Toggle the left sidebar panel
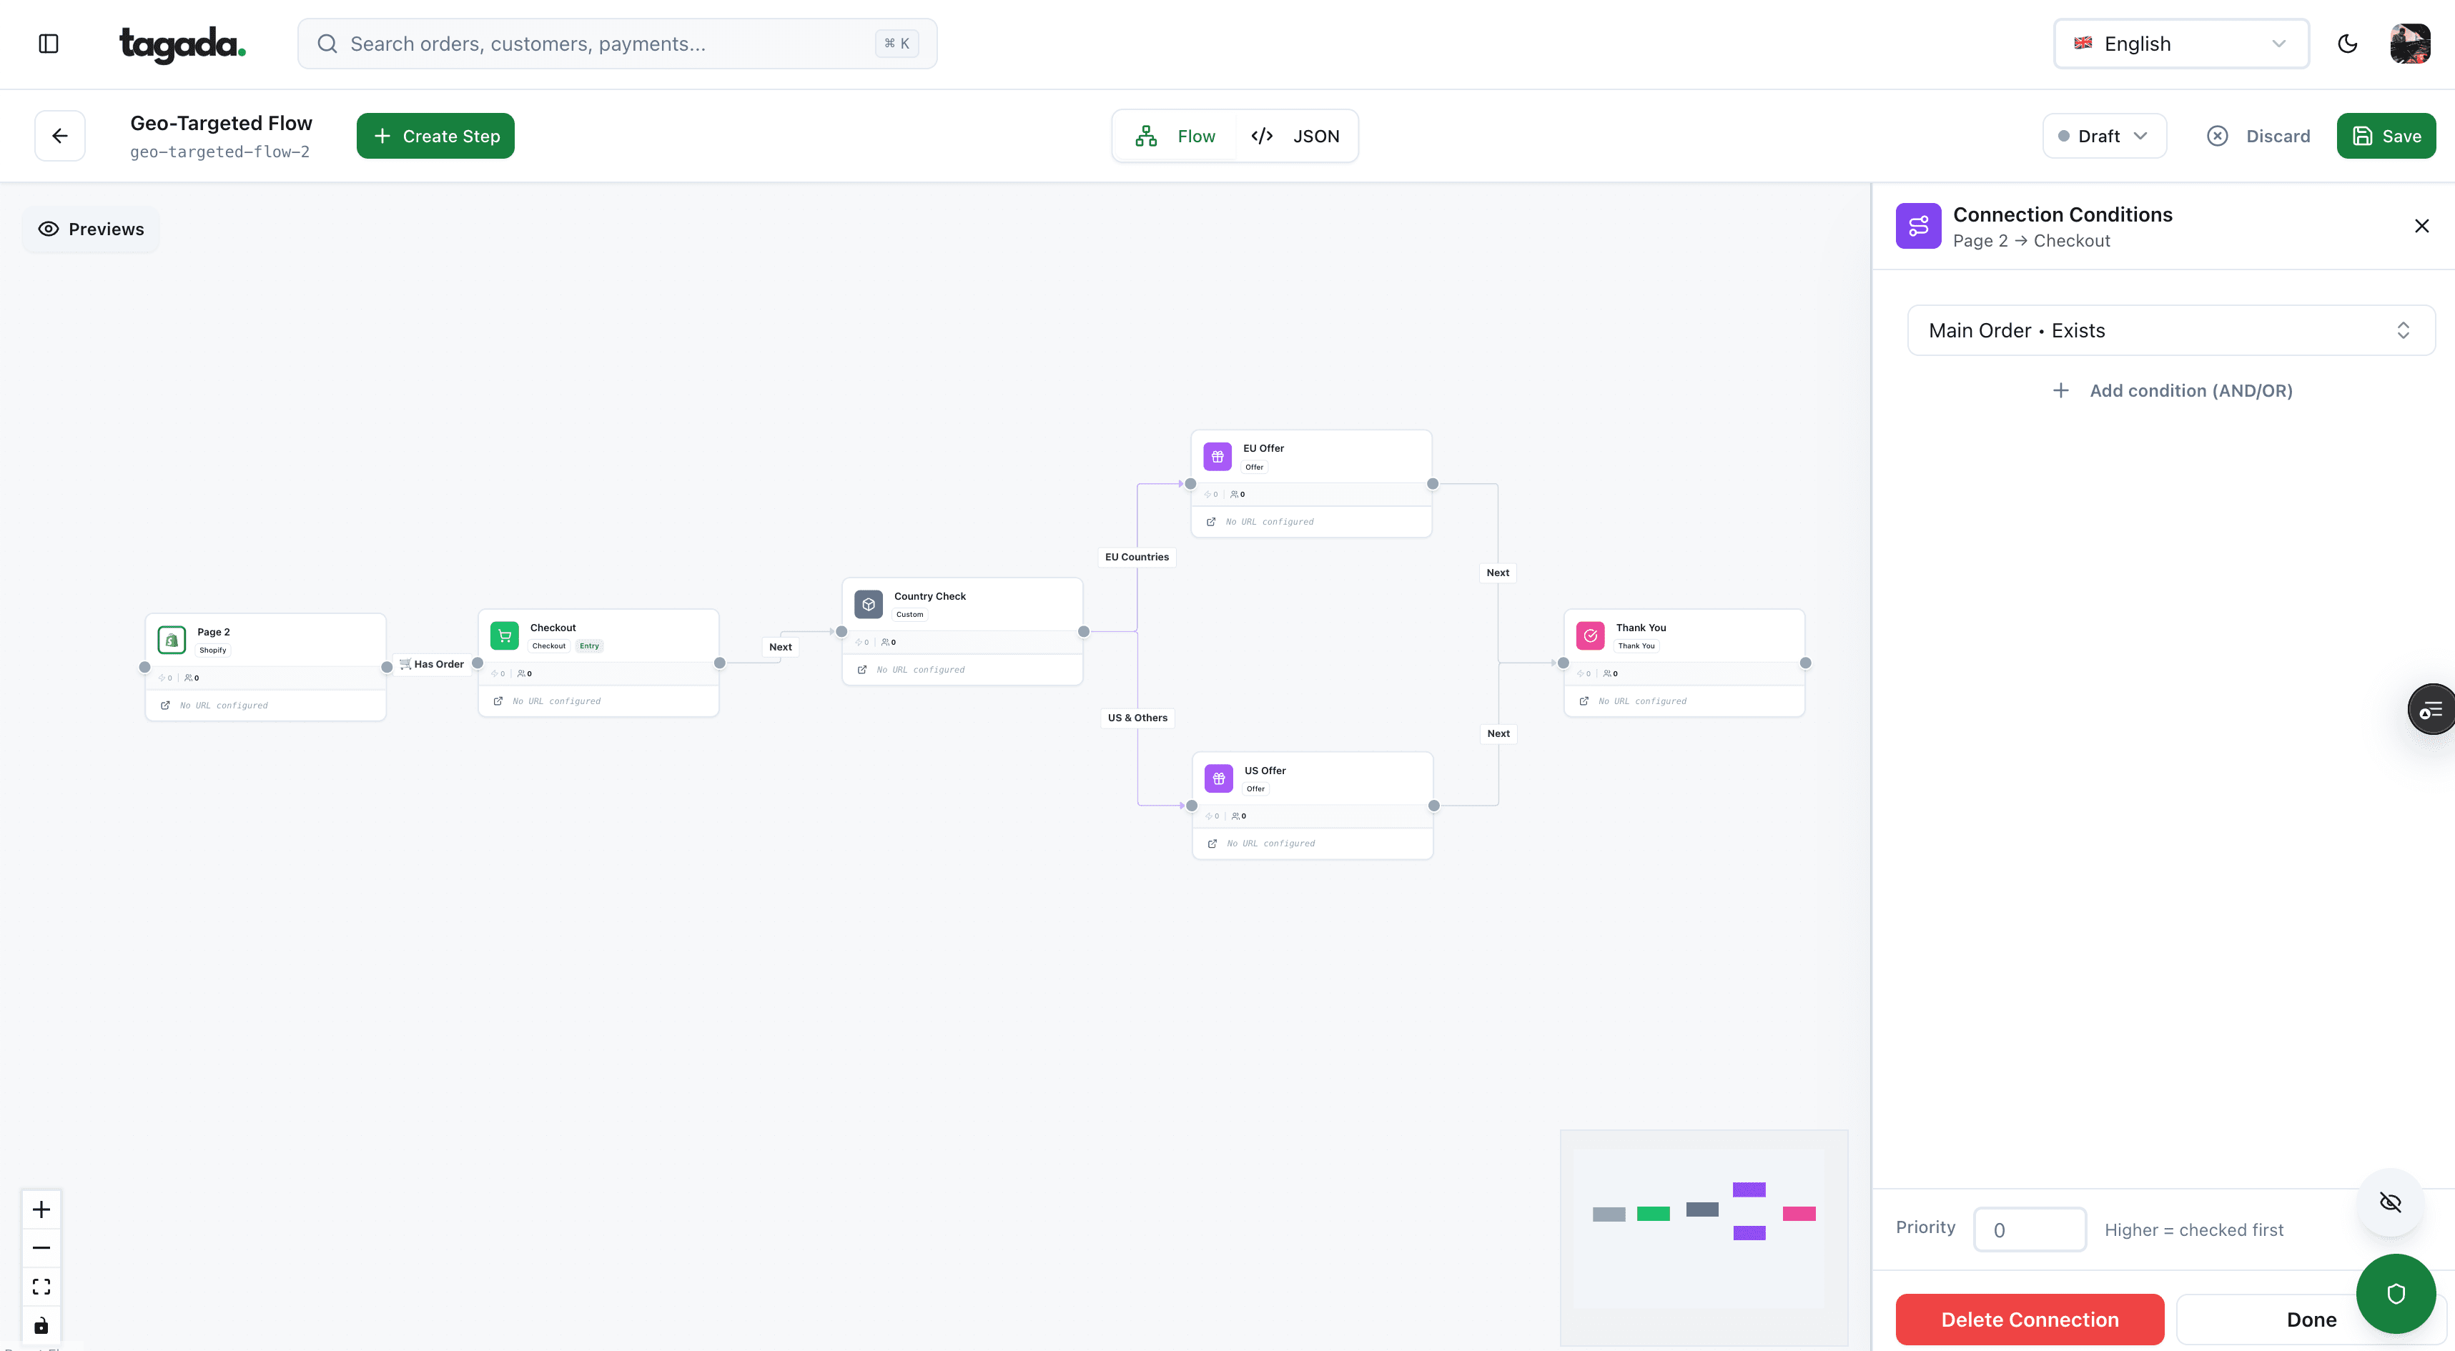Image resolution: width=2455 pixels, height=1351 pixels. [x=49, y=43]
